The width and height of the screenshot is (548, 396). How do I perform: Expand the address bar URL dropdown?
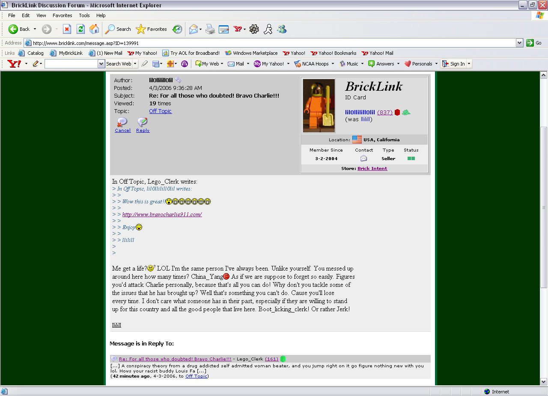tap(519, 43)
